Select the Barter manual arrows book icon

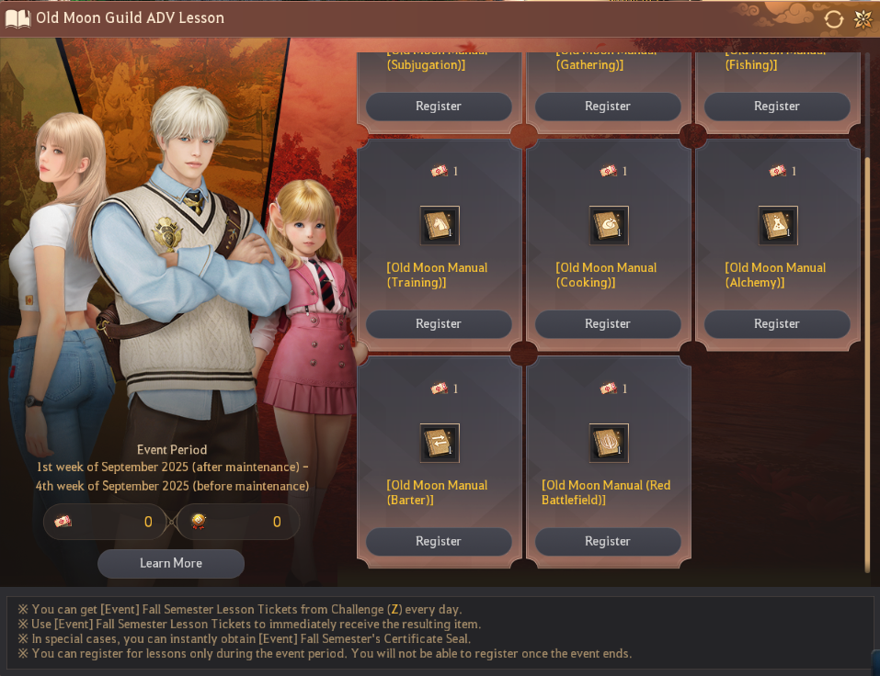(x=440, y=443)
